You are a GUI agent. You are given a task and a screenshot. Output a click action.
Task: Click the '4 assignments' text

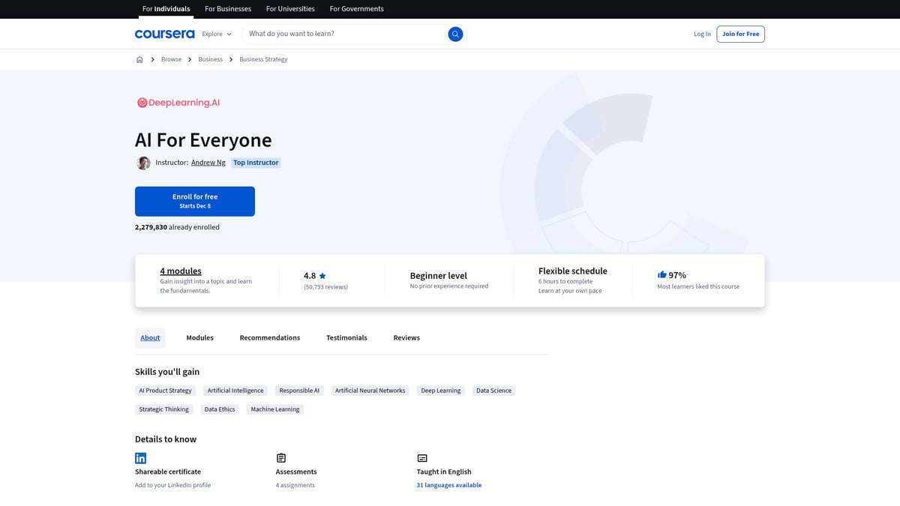click(x=295, y=485)
